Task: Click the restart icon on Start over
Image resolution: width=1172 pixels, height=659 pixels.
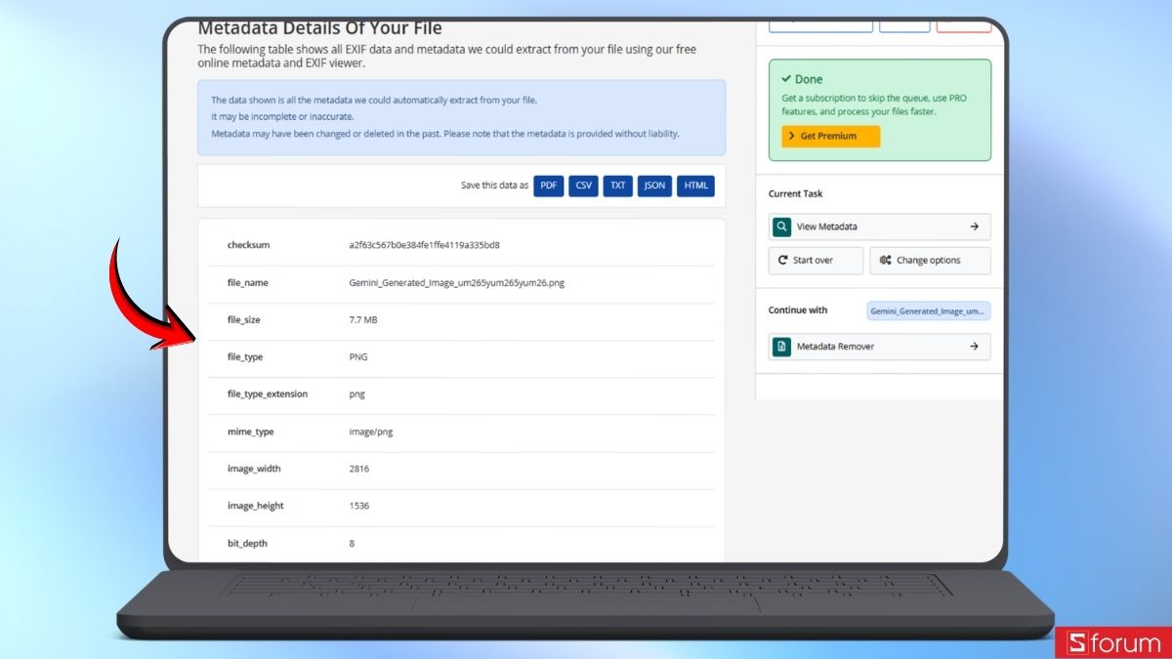Action: point(782,261)
